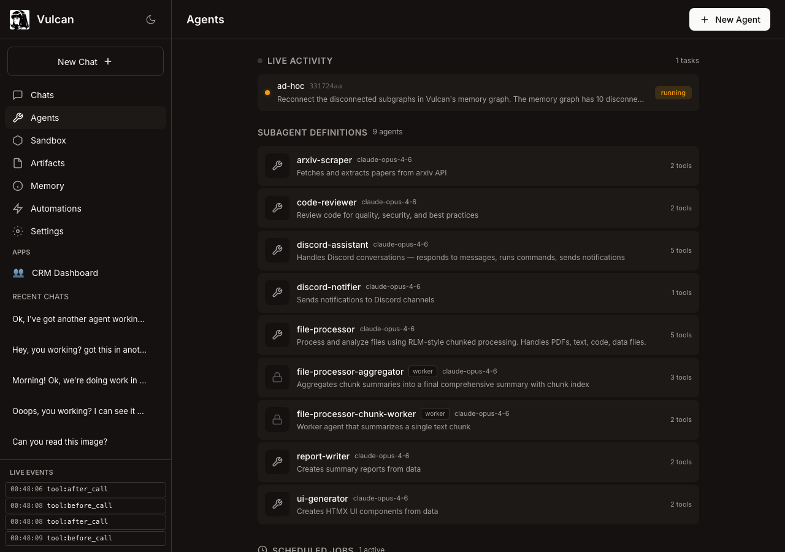Click the New Agent button

click(729, 20)
